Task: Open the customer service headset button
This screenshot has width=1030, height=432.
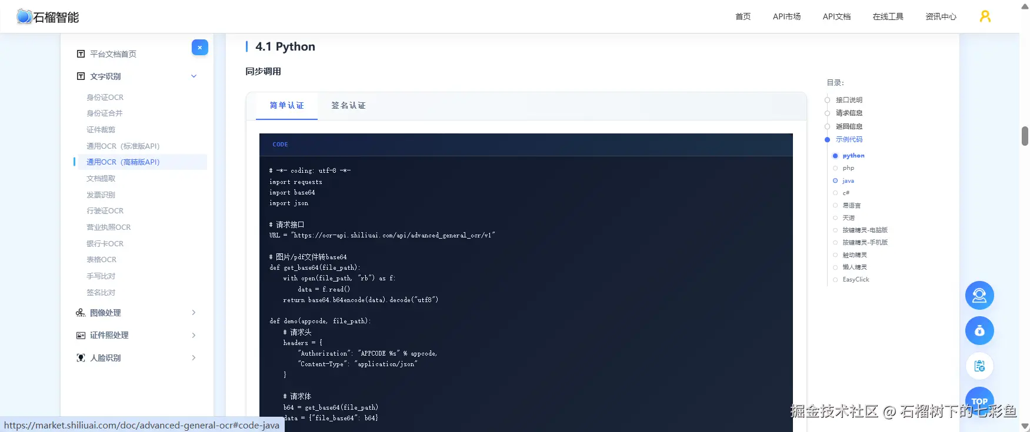Action: click(x=979, y=296)
